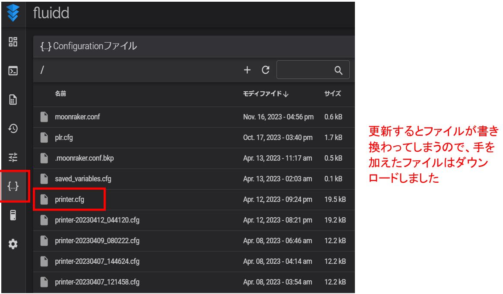Click file icon of printer-20230409_080222.cfg

tap(44, 241)
